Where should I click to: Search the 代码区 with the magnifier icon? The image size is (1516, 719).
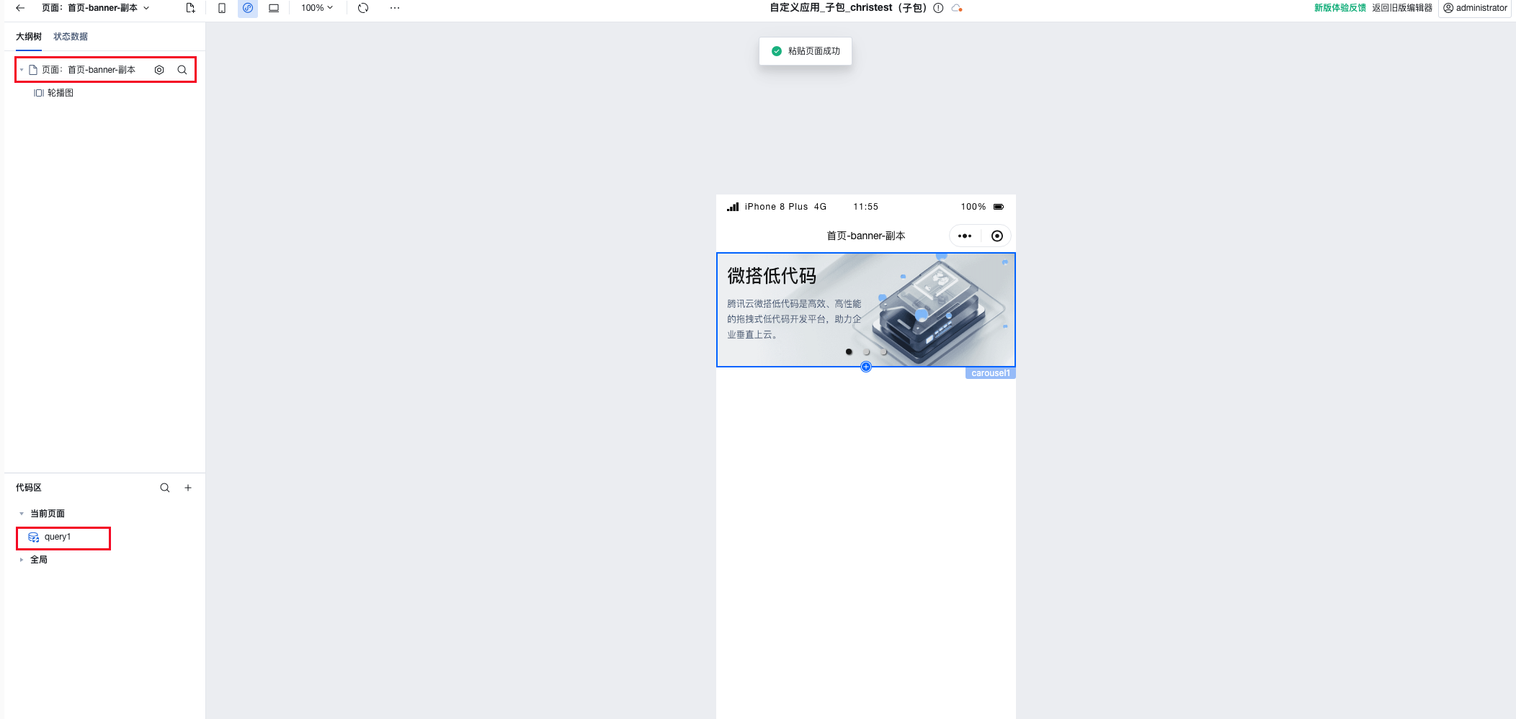coord(165,488)
